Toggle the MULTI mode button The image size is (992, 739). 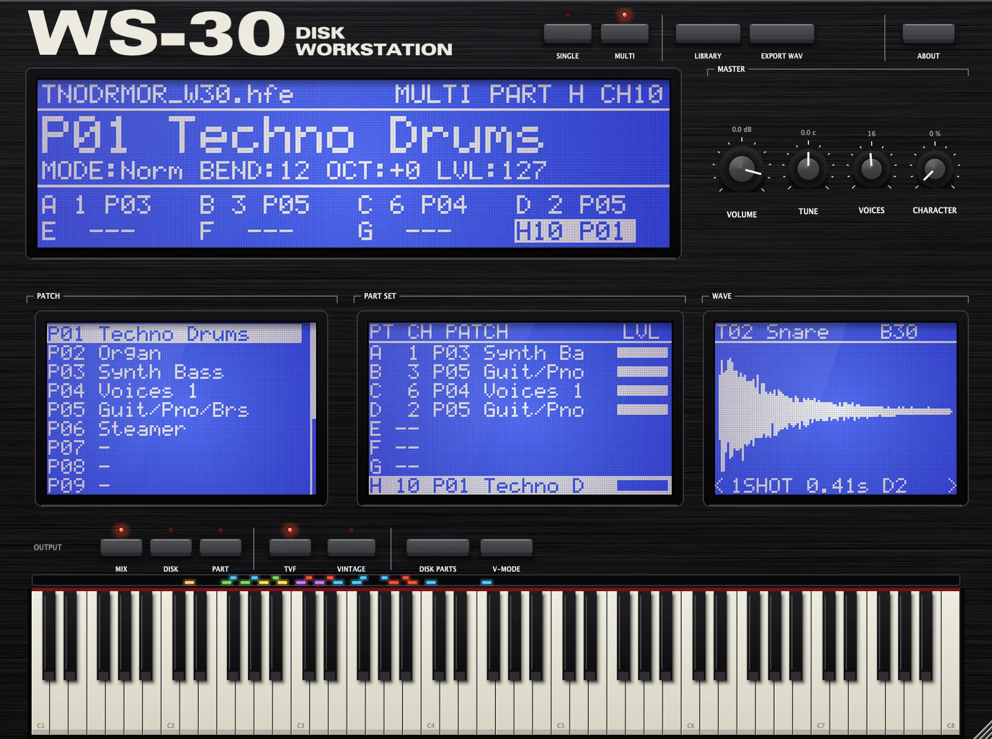click(x=624, y=34)
